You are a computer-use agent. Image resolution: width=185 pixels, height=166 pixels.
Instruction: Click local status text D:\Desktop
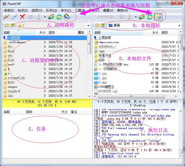point(138,105)
